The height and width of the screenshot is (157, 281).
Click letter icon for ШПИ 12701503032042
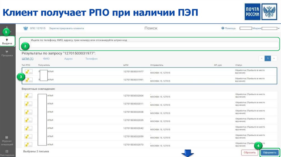[x=28, y=128]
